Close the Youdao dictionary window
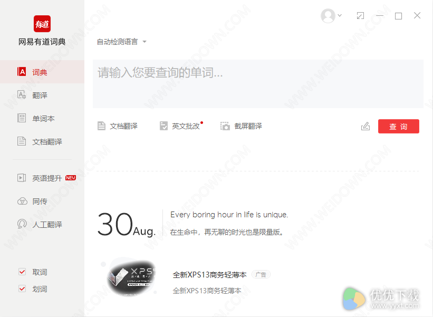 [x=417, y=15]
